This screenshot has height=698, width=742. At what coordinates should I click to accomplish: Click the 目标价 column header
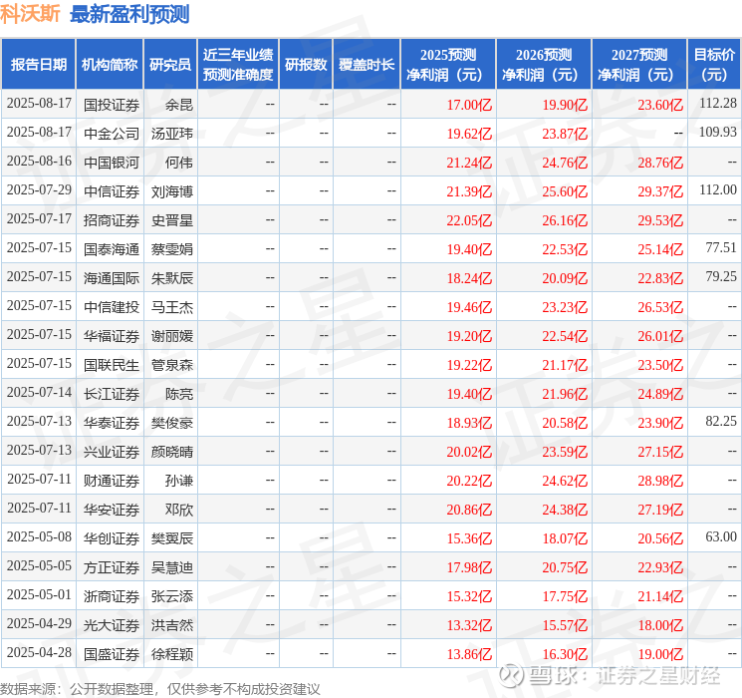[x=713, y=65]
